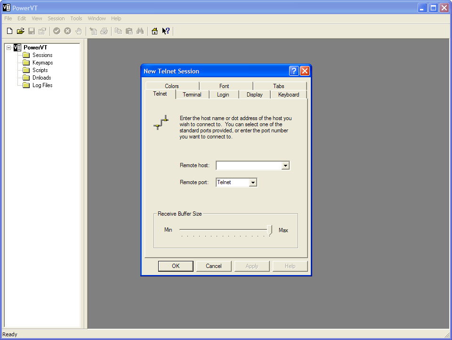Open the Properties toolbar icon
The width and height of the screenshot is (452, 340).
coord(42,31)
